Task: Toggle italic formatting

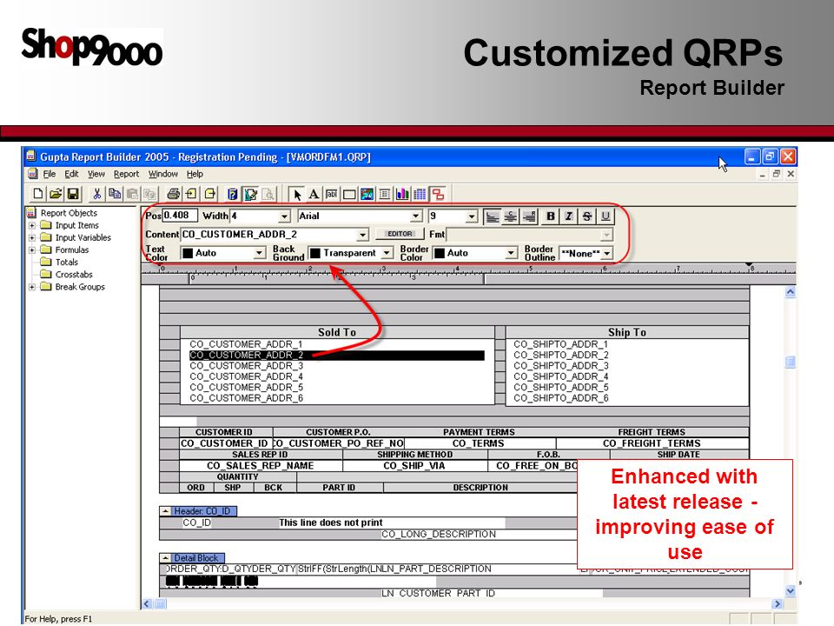Action: pos(568,216)
